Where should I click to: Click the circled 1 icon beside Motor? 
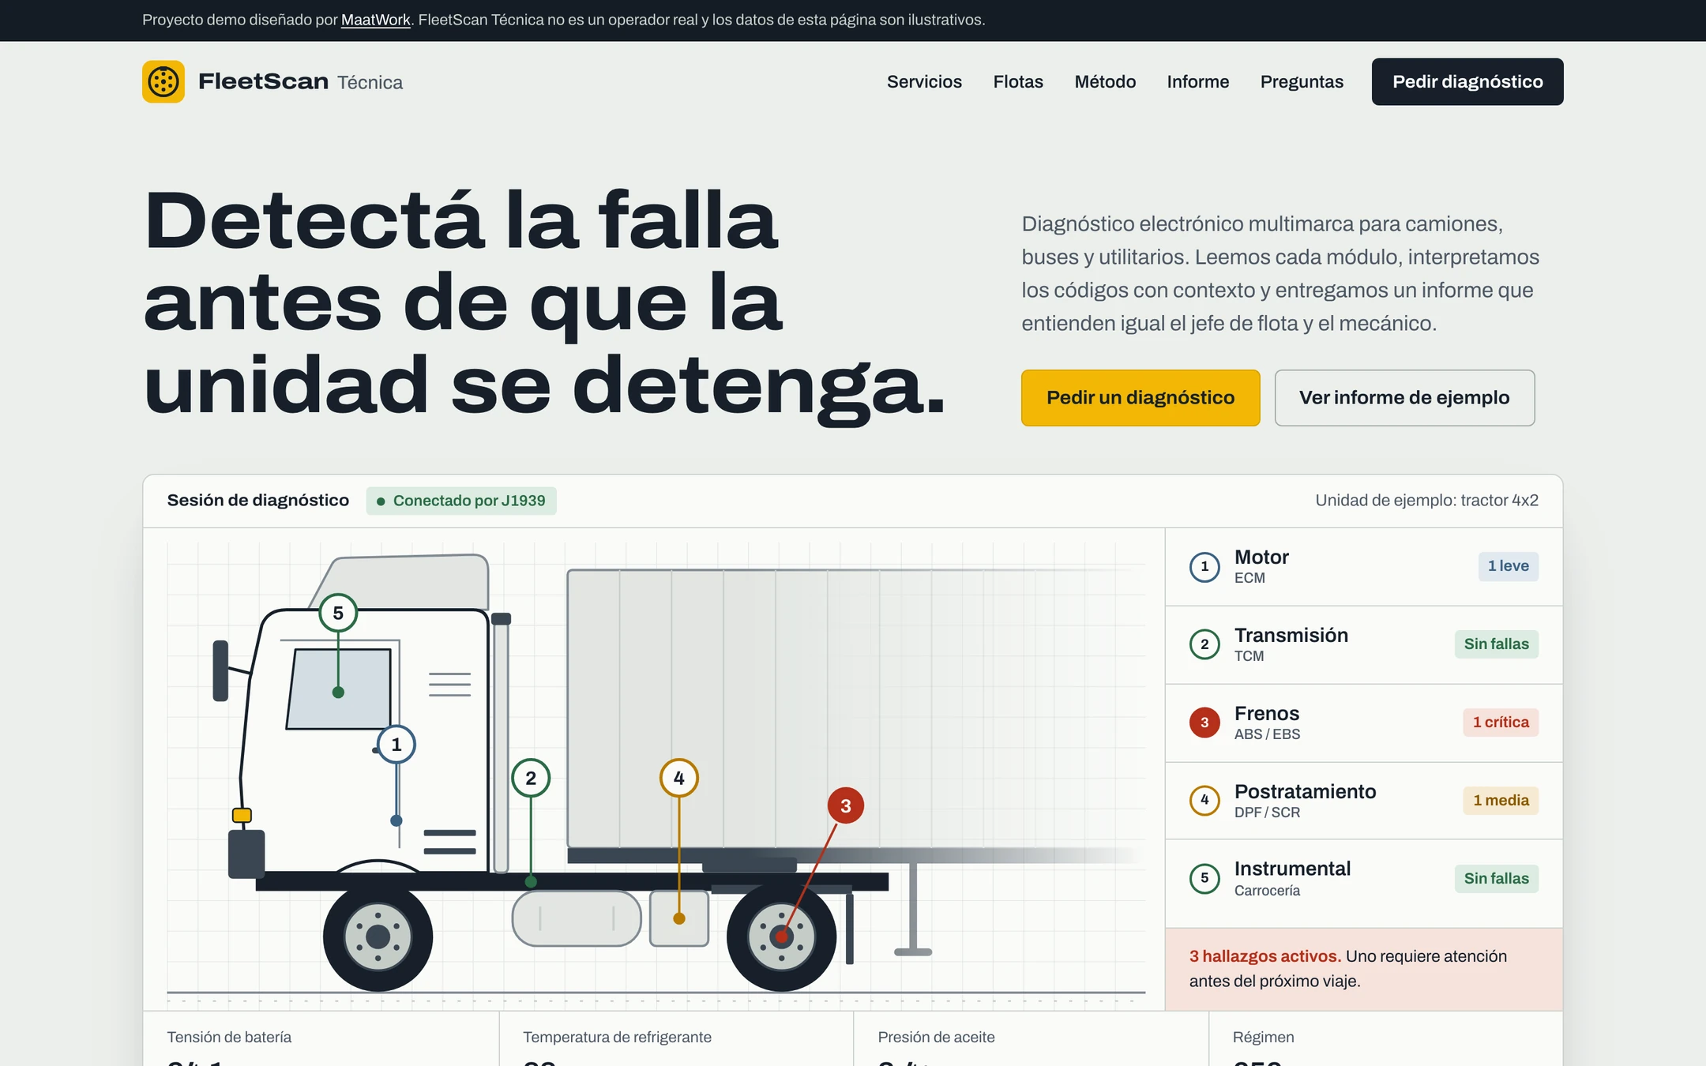[x=1204, y=566]
